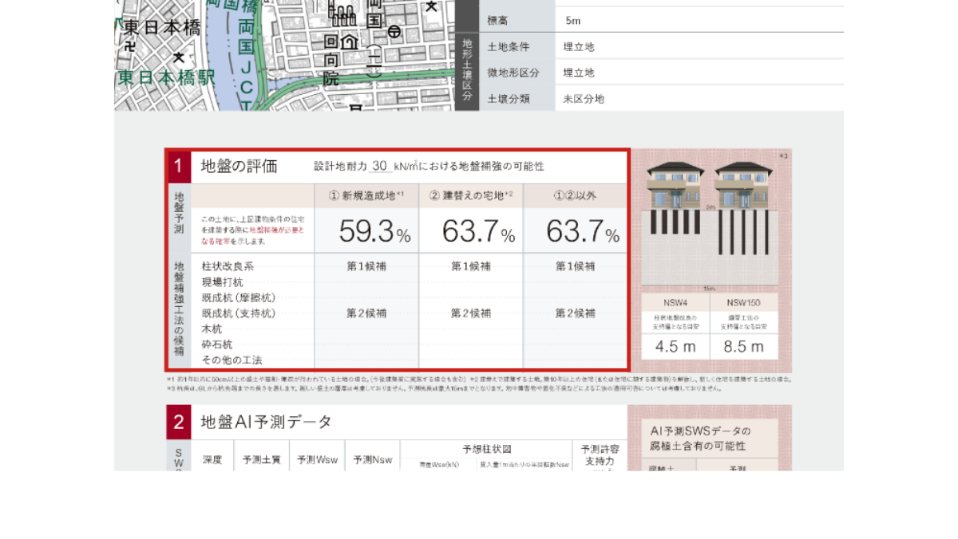This screenshot has height=539, width=958.
Task: Select the 文 school symbol near 東日本橋
Action: tap(178, 57)
